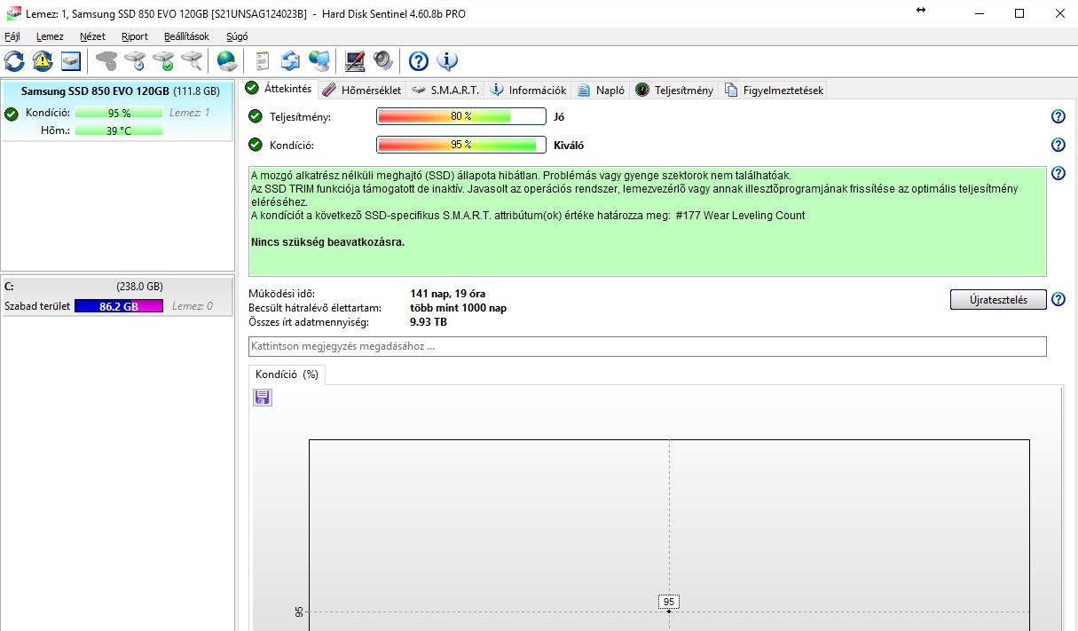Open the Súgó menu
This screenshot has width=1078, height=631.
pos(237,36)
